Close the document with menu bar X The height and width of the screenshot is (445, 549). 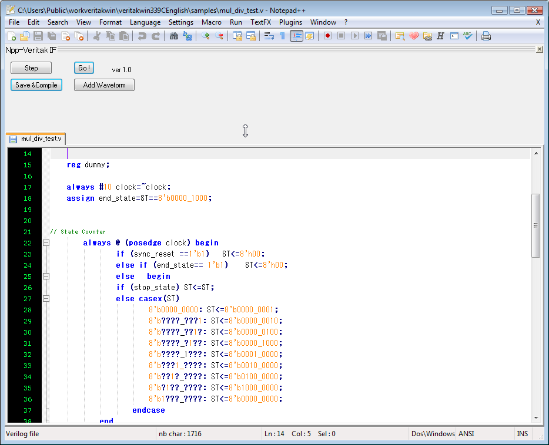(x=538, y=22)
